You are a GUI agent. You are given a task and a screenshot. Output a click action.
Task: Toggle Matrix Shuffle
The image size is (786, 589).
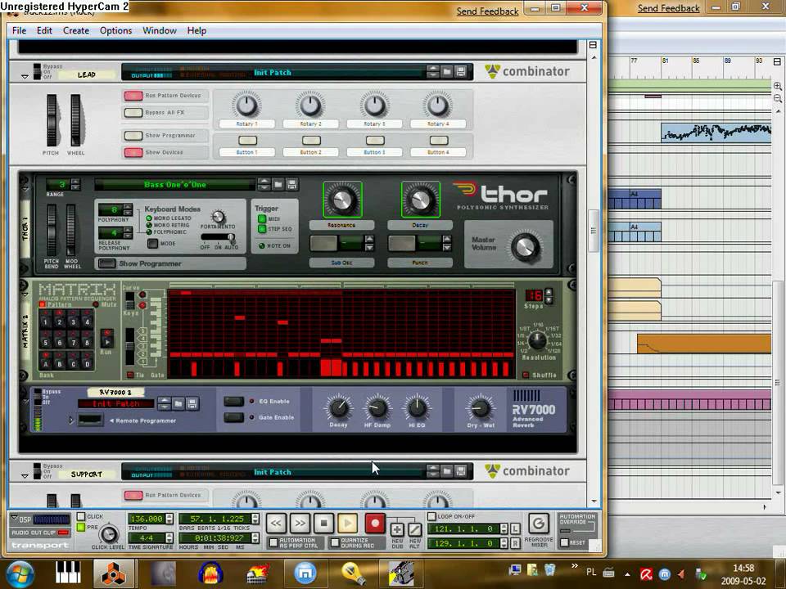[526, 375]
